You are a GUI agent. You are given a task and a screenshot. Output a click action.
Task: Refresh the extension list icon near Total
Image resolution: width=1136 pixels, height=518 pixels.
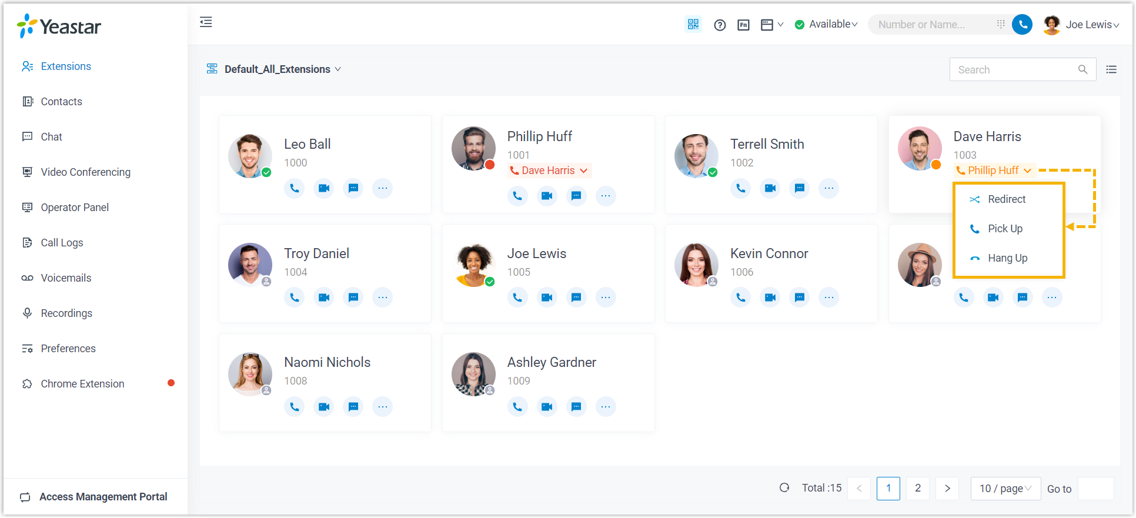pyautogui.click(x=784, y=487)
